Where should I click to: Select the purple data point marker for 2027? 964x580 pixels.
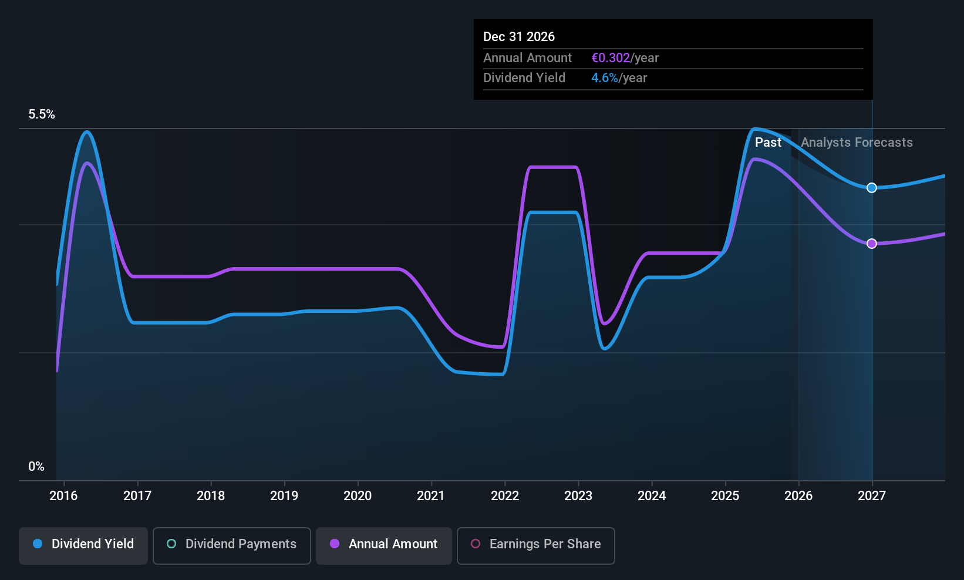point(871,243)
